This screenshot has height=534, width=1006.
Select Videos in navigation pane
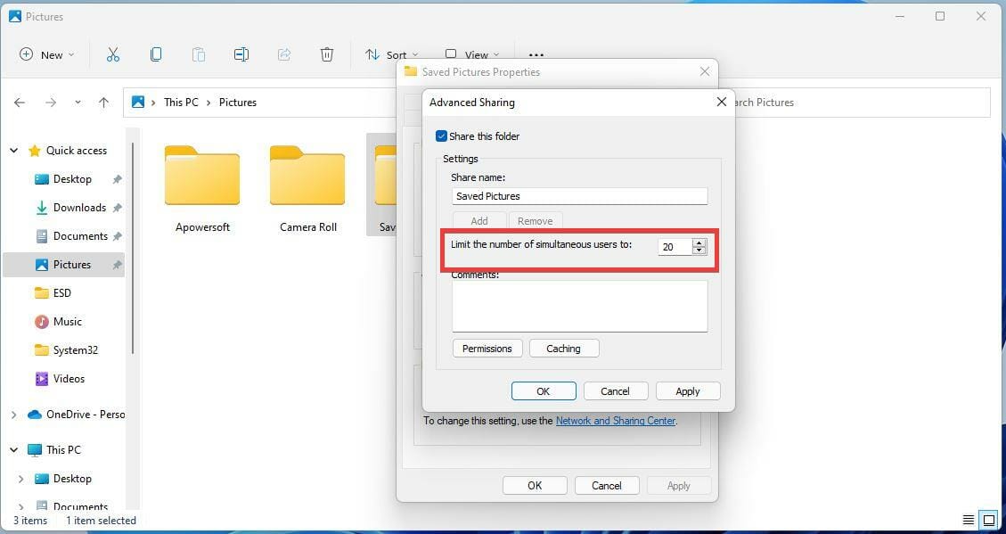[68, 379]
